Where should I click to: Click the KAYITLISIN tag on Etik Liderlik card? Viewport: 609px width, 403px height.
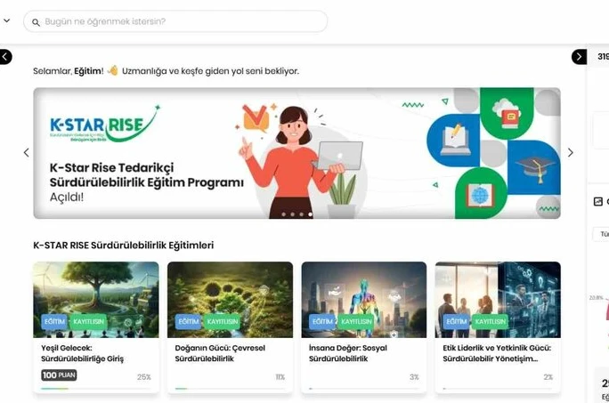click(x=491, y=322)
